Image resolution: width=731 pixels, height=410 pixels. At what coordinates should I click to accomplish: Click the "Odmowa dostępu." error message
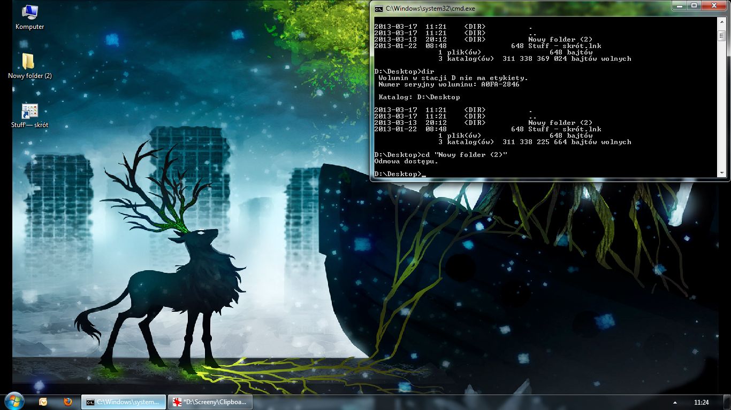coord(406,161)
